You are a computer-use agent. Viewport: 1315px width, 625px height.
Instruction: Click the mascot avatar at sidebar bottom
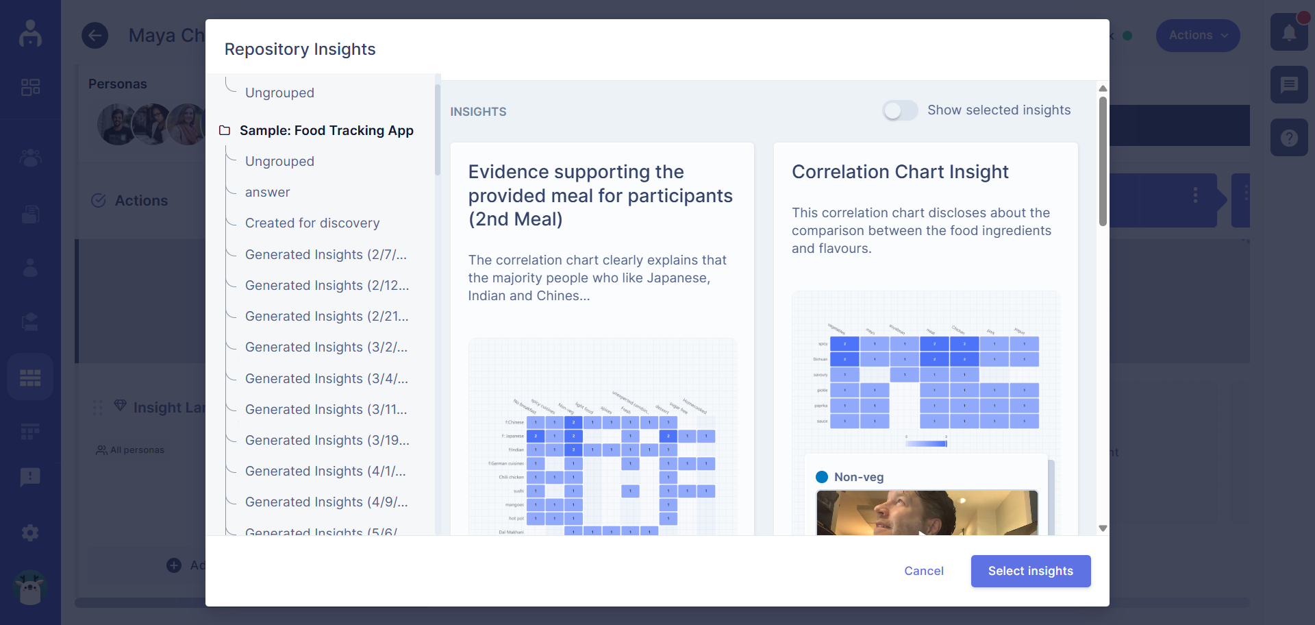pyautogui.click(x=30, y=588)
